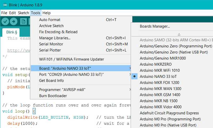Screen dimensions: 213x128
Task: Open the Sketch menu
Action: [23, 13]
